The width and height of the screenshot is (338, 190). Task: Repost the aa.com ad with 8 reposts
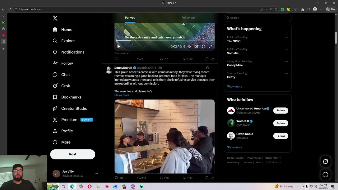point(140,59)
